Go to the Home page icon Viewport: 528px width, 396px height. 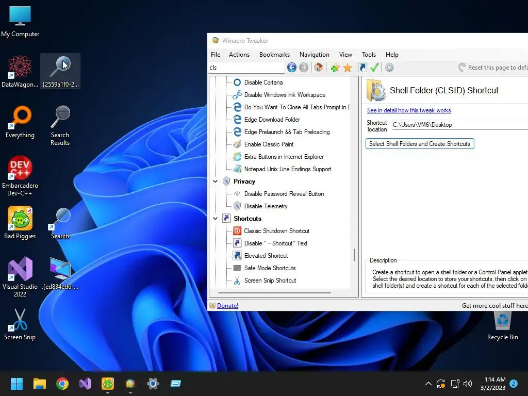319,68
